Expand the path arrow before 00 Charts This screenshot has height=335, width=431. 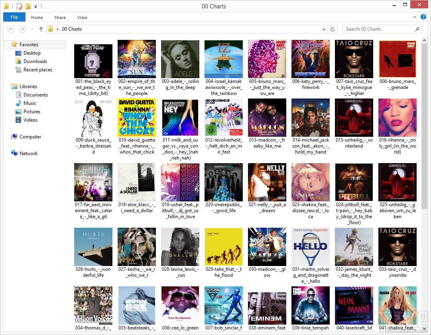[58, 29]
